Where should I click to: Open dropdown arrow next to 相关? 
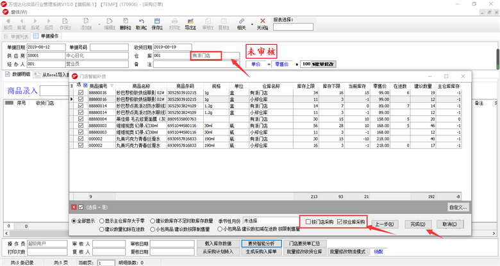(x=252, y=24)
